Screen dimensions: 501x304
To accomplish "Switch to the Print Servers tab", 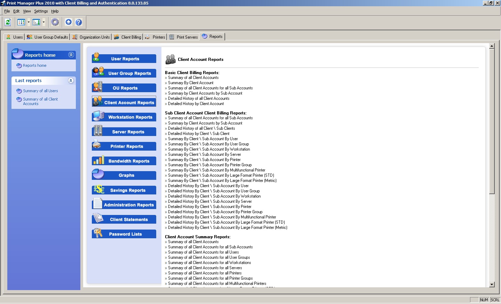I will pos(183,37).
